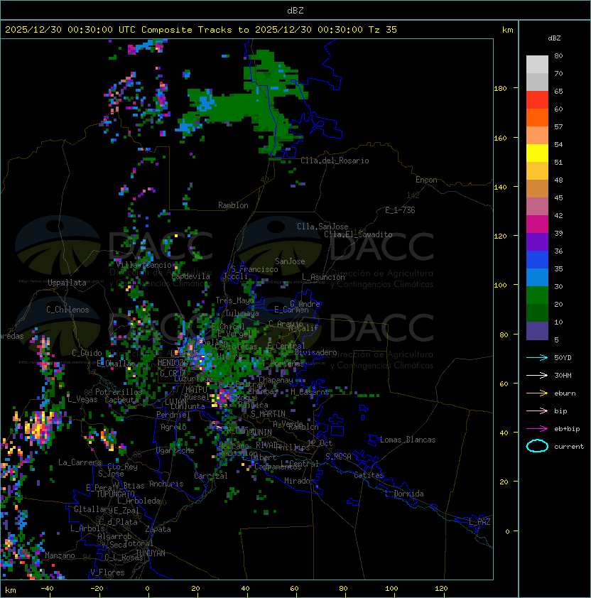Click the 'Capdevila' map label

tap(191, 276)
